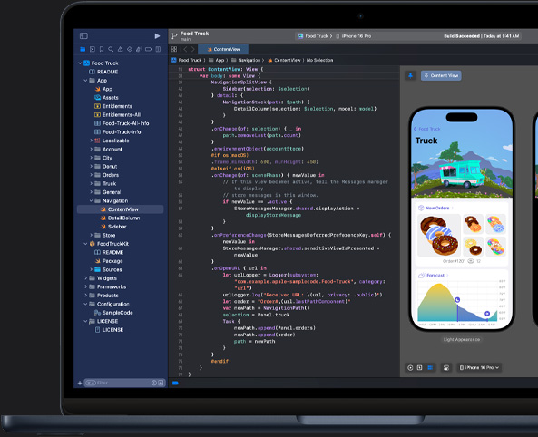
Task: Open the Find navigator magnifier icon
Action: click(111, 49)
